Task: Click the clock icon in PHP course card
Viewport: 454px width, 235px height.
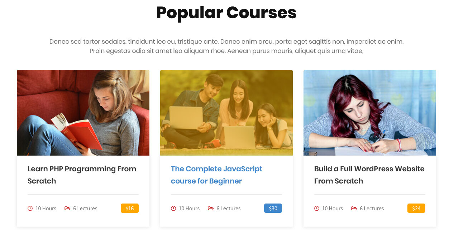Action: tap(30, 209)
